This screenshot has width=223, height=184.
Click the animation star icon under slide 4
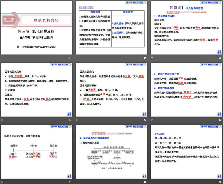(x=2, y=120)
